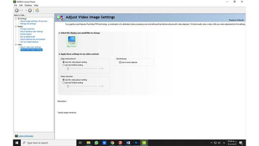Select the DELL display monitor icon
259x146 pixels.
71,40
